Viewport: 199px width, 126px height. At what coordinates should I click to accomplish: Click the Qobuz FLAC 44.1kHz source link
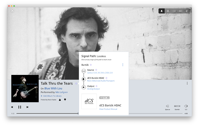(x=100, y=73)
